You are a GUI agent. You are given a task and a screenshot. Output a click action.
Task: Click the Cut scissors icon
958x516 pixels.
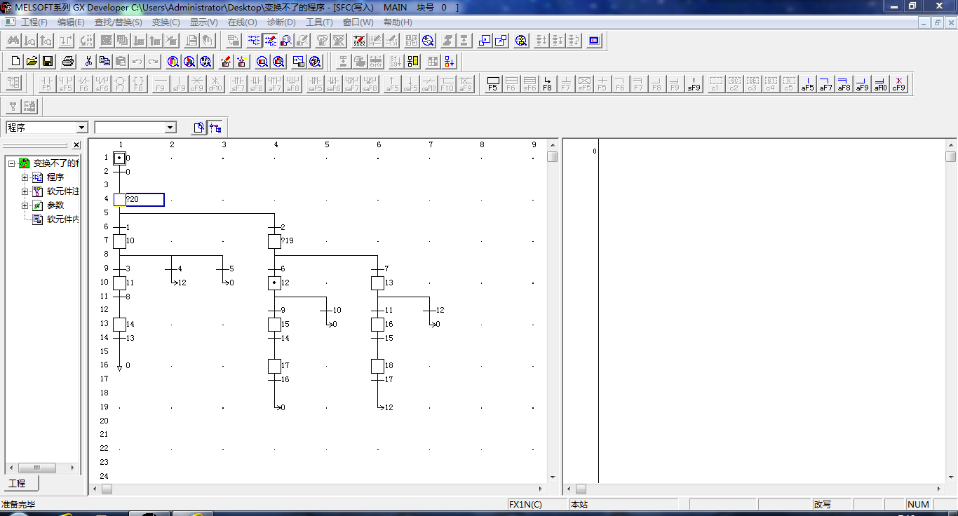[88, 62]
